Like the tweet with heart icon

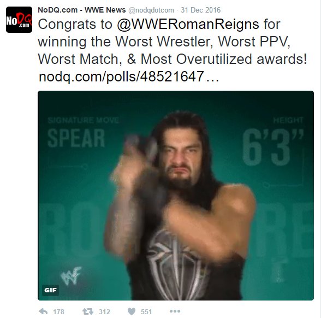[x=132, y=311]
